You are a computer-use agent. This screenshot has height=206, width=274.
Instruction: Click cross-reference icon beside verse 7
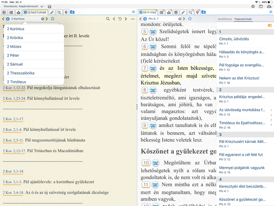point(153,68)
